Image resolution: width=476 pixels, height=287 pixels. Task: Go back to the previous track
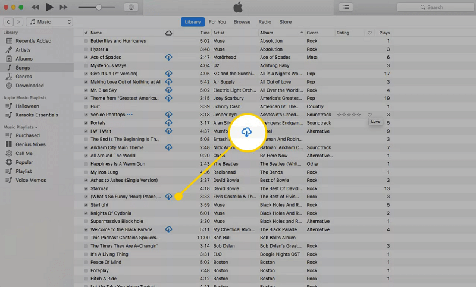35,7
